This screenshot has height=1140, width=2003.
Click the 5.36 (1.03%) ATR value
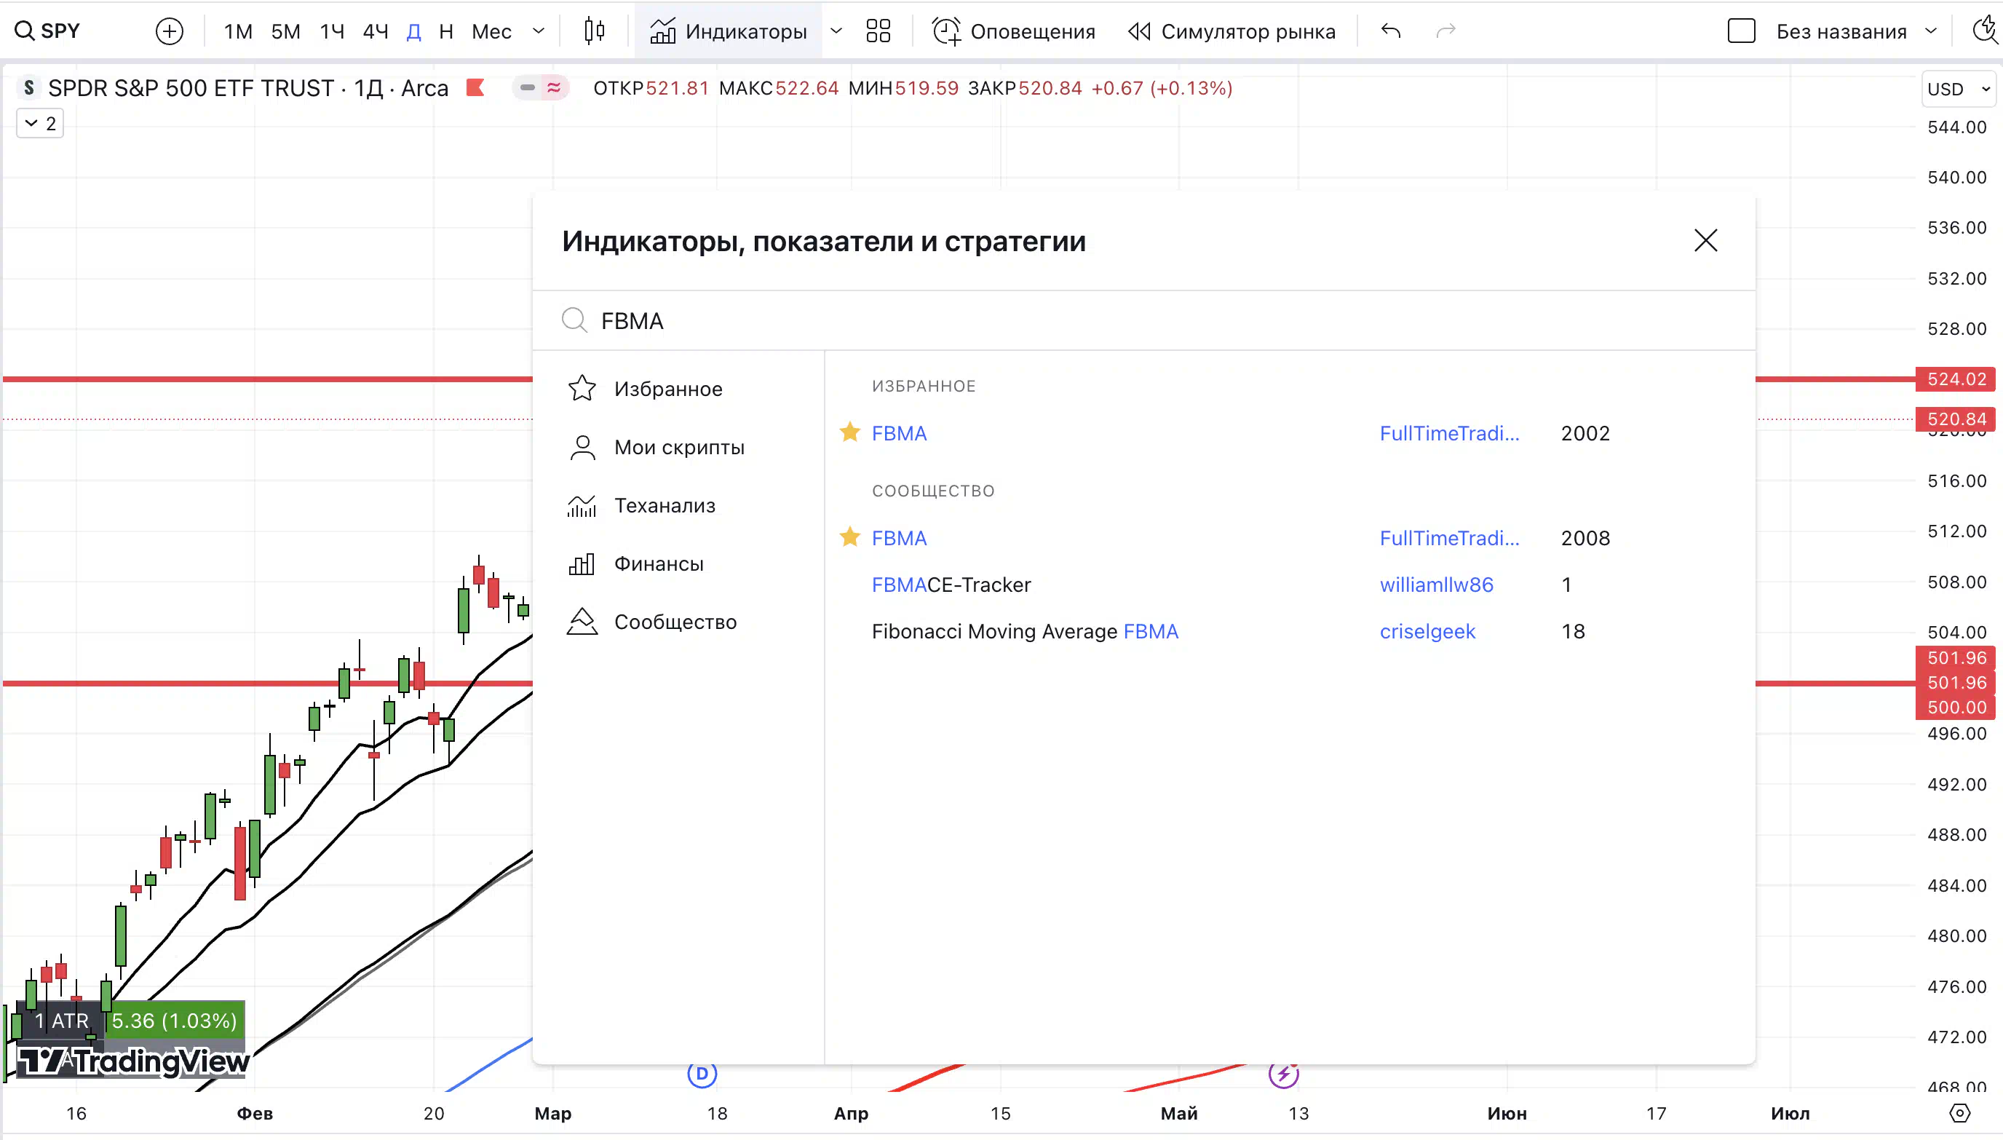[174, 1021]
